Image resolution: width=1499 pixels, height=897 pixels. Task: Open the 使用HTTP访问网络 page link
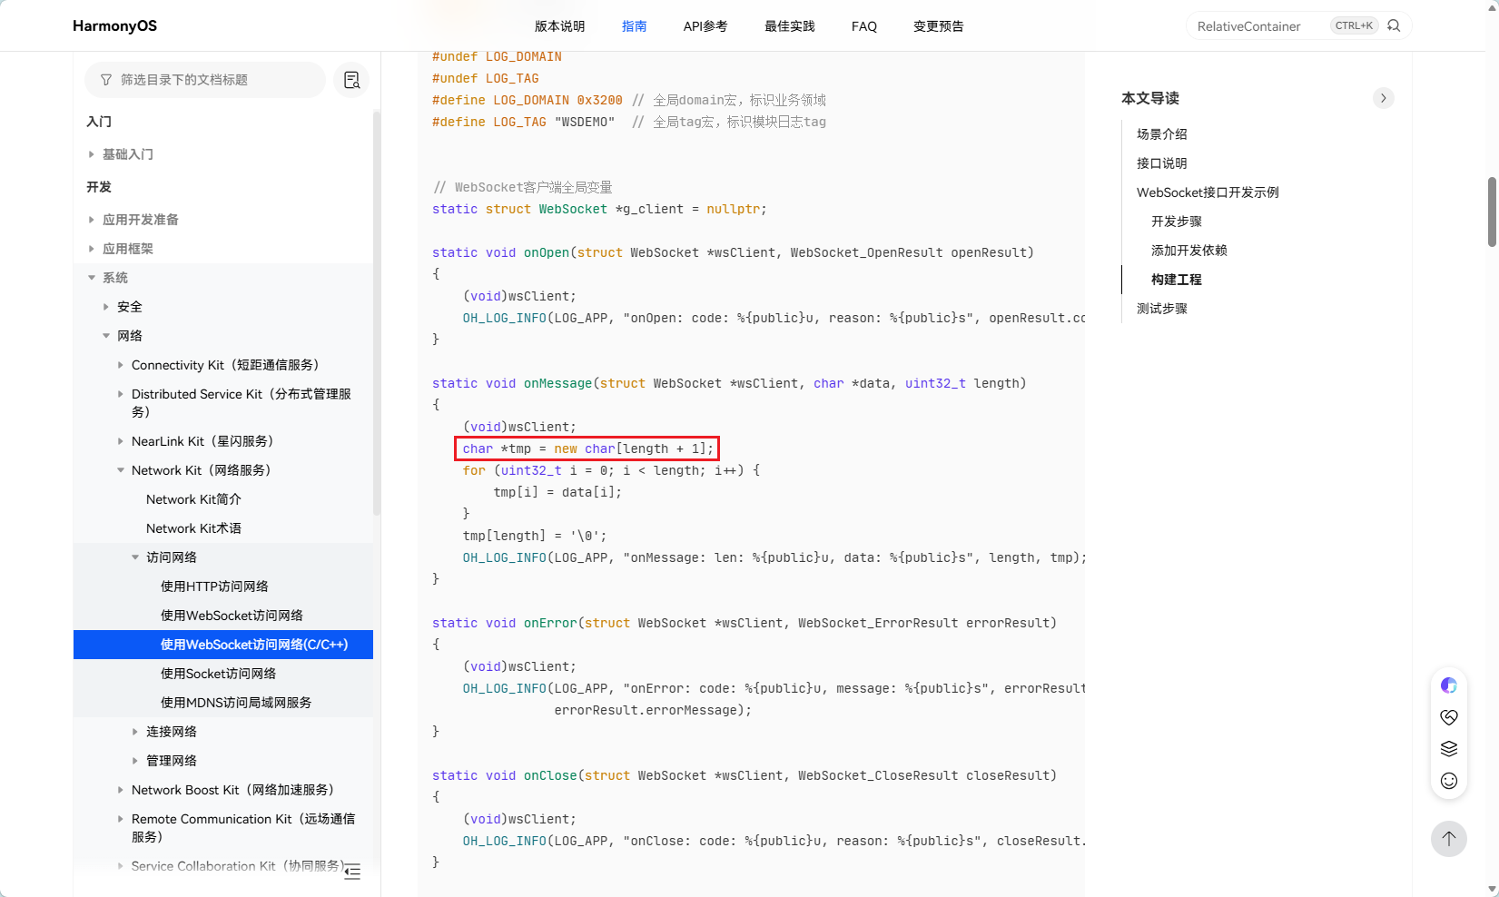[214, 586]
